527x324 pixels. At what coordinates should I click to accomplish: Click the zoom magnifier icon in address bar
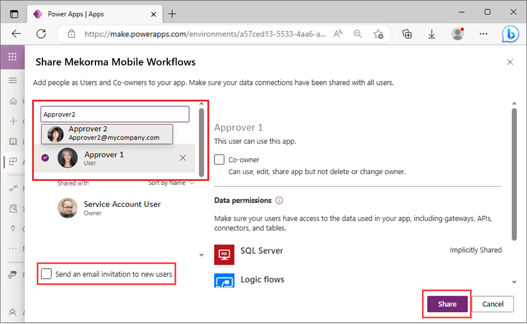pyautogui.click(x=358, y=34)
